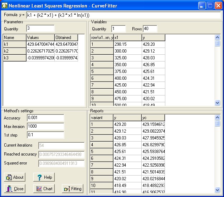Image resolution: width=224 pixels, height=197 pixels.
Task: Edit the Parameters Quantity field
Action: click(40, 28)
